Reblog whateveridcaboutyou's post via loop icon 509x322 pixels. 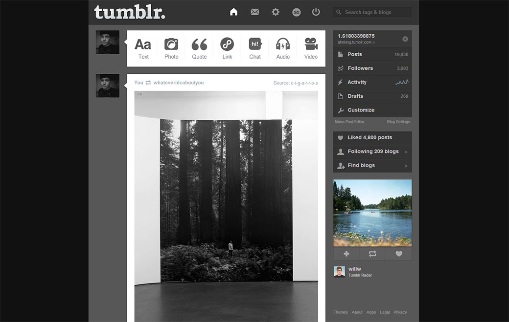point(148,83)
